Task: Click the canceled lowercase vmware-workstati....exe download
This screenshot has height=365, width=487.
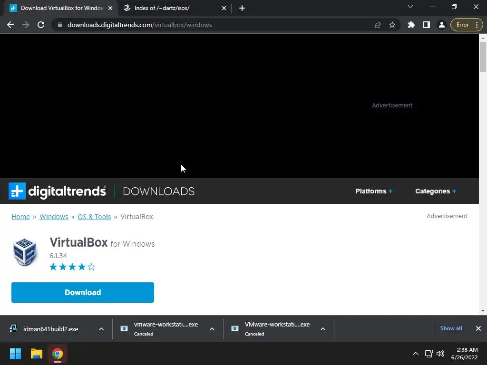Action: coord(166,329)
